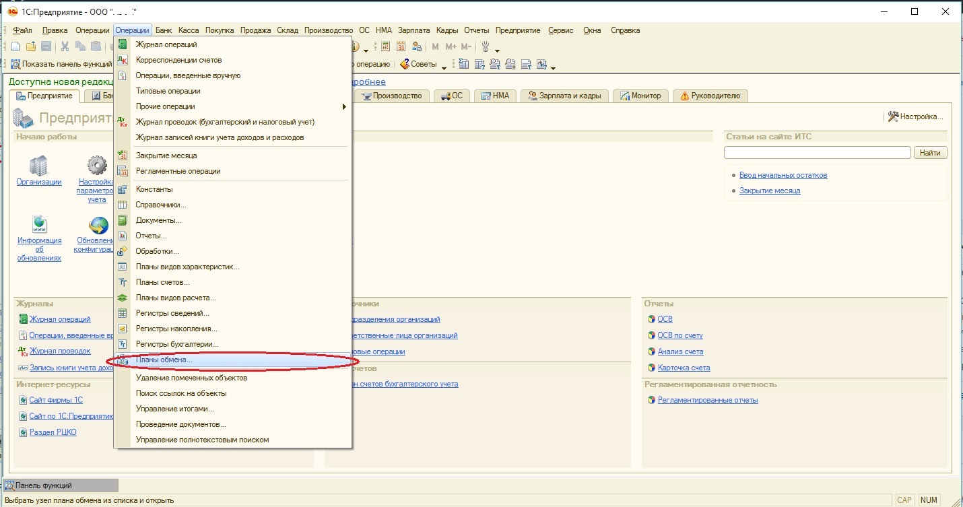The image size is (963, 507).
Task: Click the open file folder icon
Action: (x=30, y=46)
